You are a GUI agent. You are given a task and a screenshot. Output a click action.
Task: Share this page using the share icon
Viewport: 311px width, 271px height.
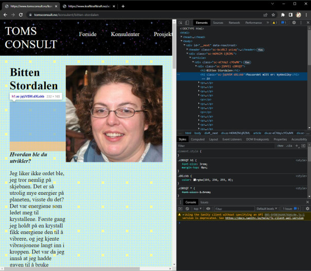265,15
